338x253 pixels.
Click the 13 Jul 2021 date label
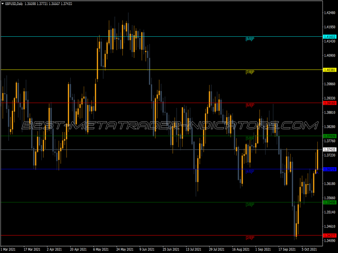pyautogui.click(x=193, y=249)
